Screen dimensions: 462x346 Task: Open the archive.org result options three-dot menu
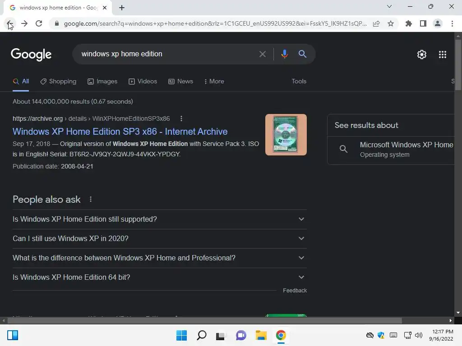pyautogui.click(x=181, y=118)
